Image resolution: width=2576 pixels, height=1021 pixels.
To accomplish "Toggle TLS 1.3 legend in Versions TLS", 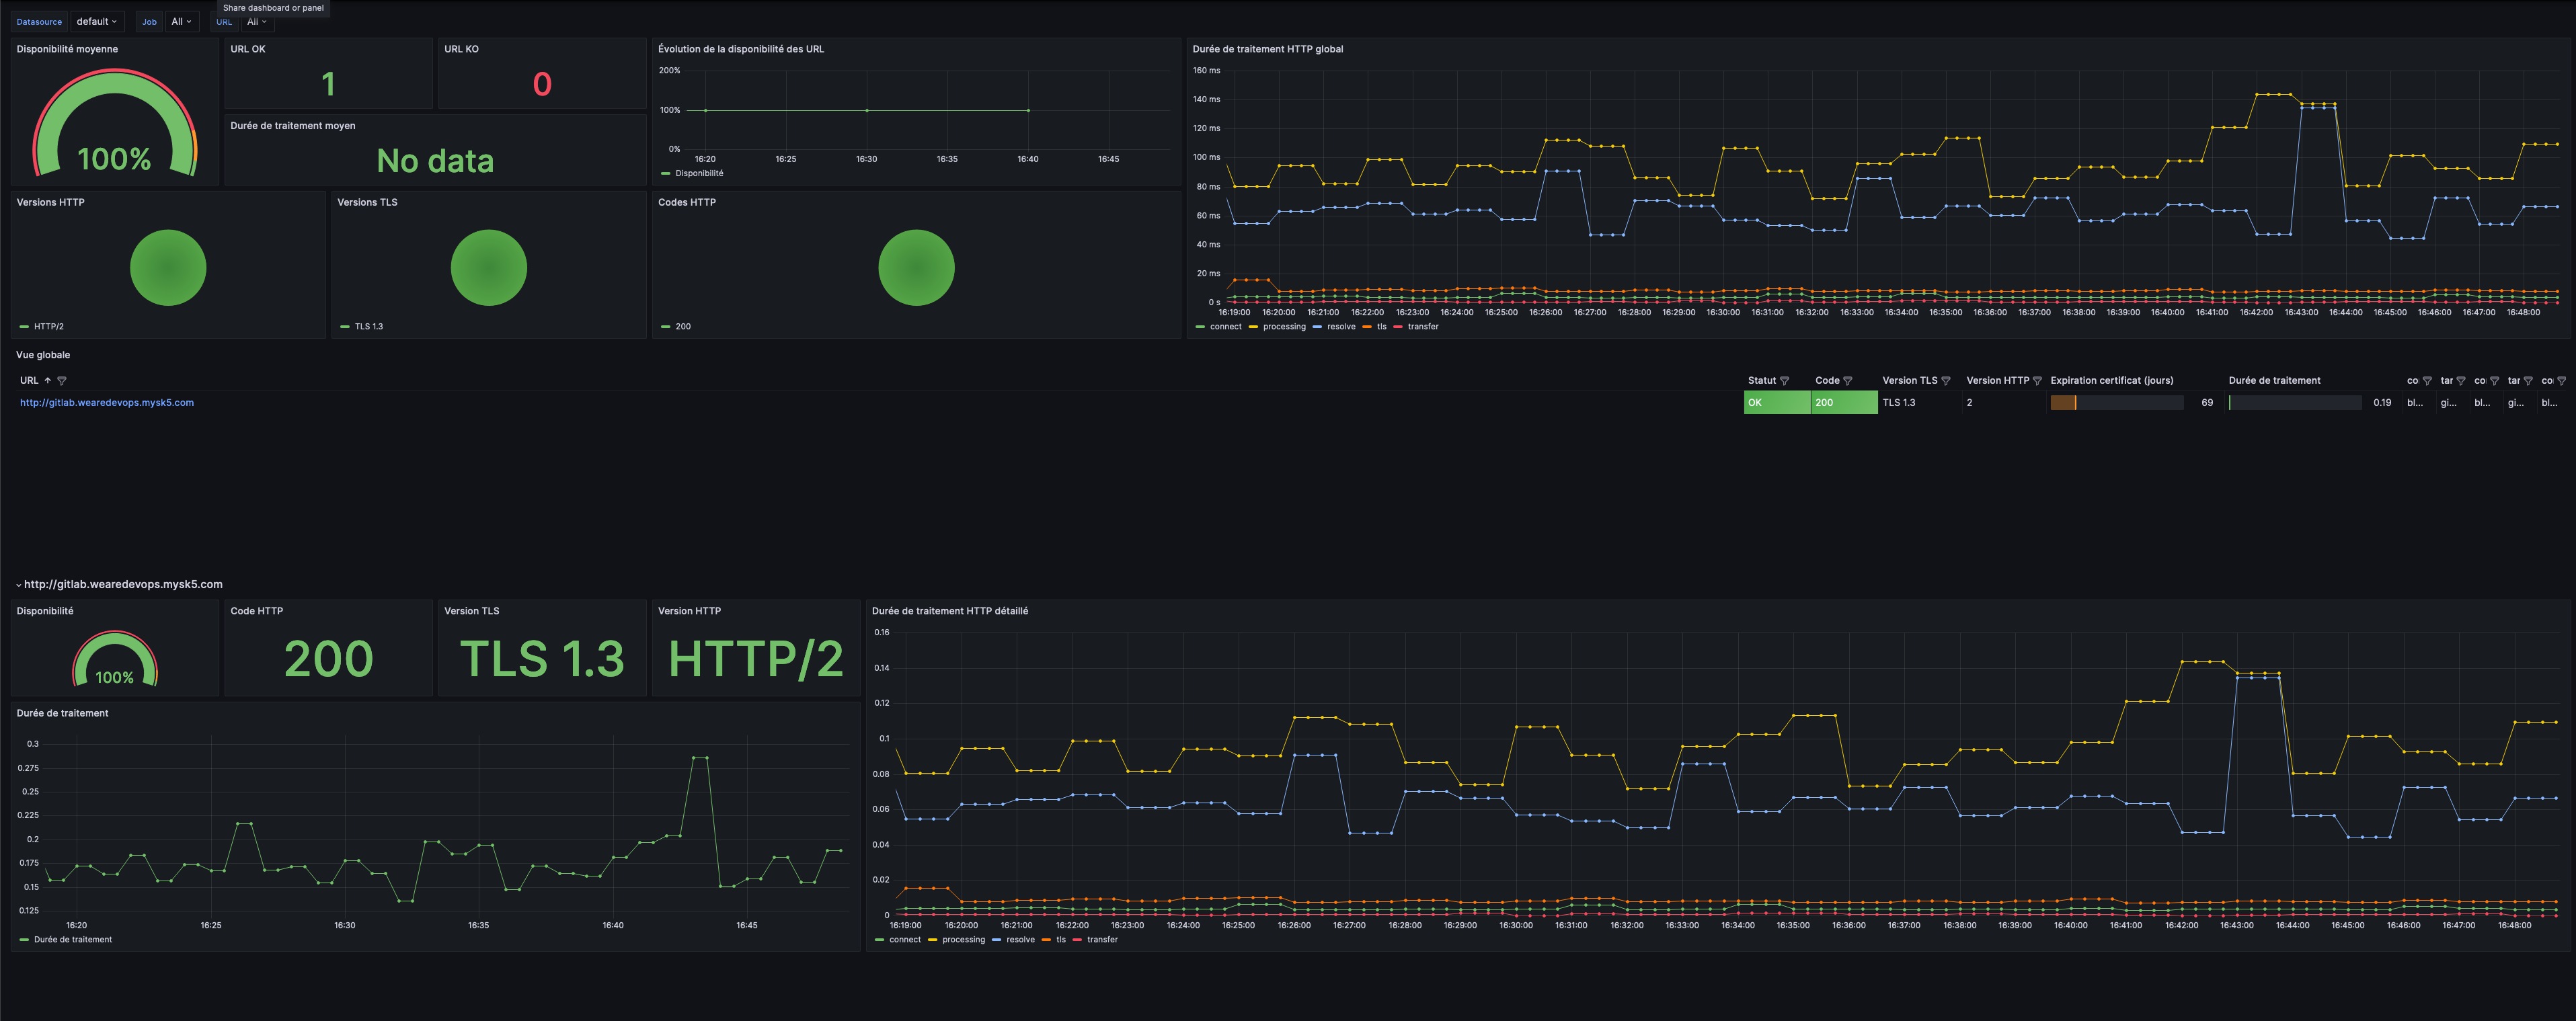I will (x=368, y=327).
